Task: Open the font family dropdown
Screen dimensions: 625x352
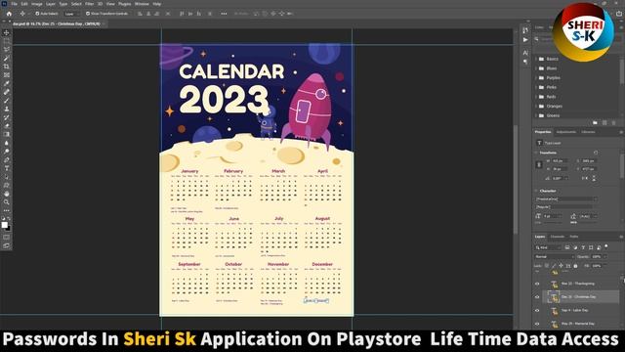Action: [x=566, y=198]
